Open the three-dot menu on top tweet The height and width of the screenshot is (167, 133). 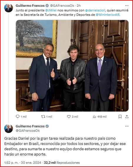tap(127, 6)
